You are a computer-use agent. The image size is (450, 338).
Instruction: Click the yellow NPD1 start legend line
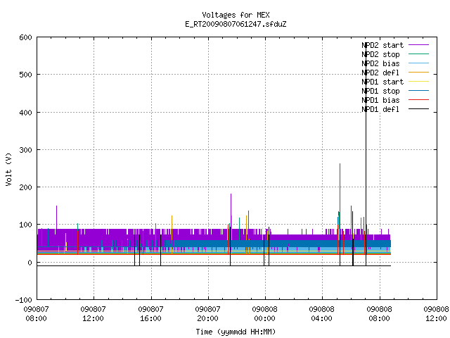point(418,82)
